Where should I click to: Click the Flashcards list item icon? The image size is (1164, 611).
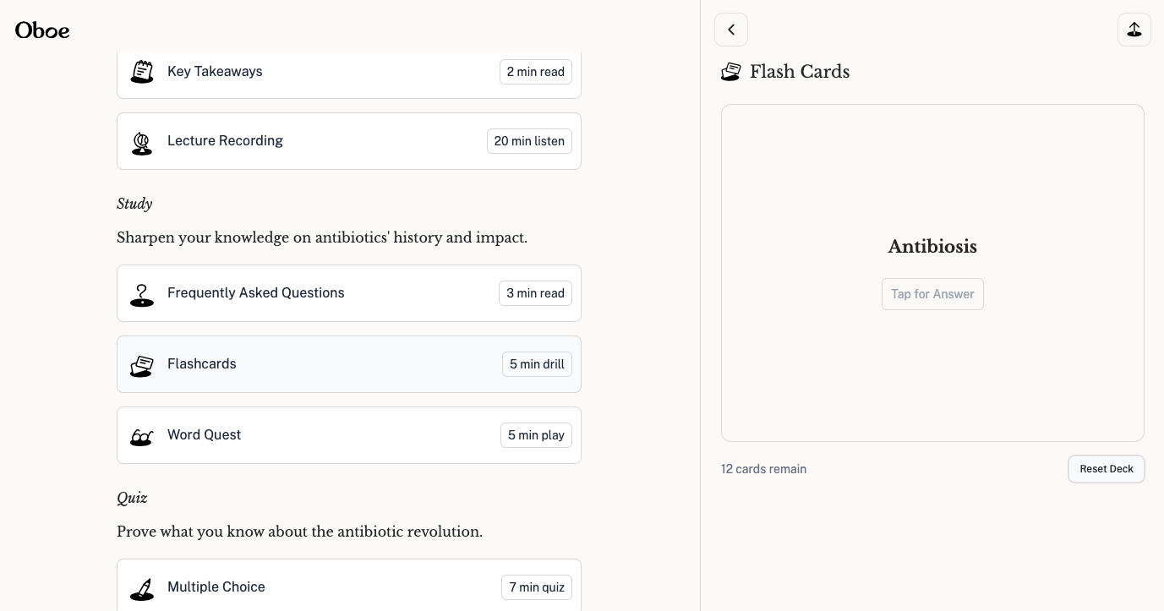142,365
